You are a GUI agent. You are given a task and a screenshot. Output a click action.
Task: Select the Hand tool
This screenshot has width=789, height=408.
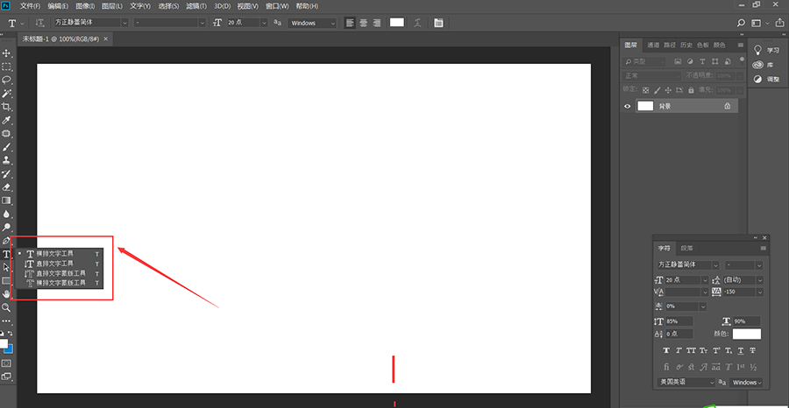point(6,294)
